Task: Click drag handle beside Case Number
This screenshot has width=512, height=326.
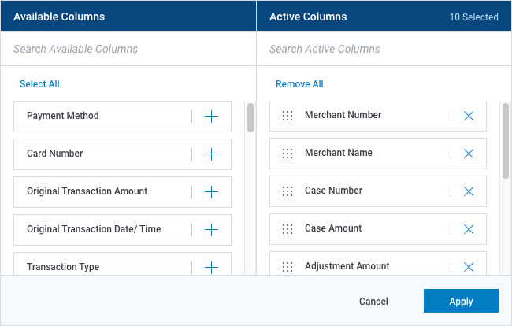Action: coord(288,191)
